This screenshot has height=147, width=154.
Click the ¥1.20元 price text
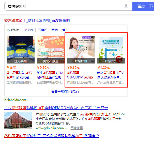click(x=104, y=68)
